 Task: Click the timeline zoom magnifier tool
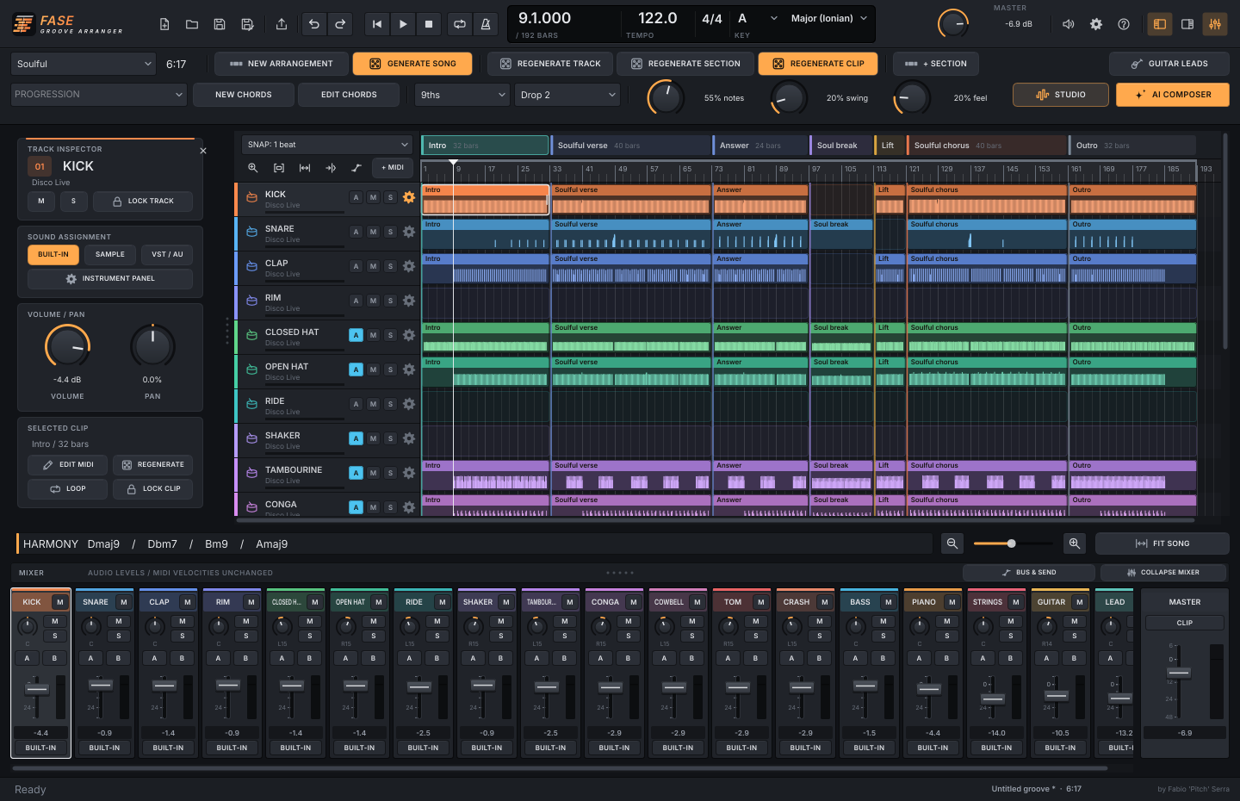coord(253,168)
